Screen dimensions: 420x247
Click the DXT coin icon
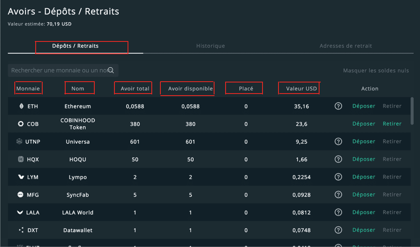[21, 230]
